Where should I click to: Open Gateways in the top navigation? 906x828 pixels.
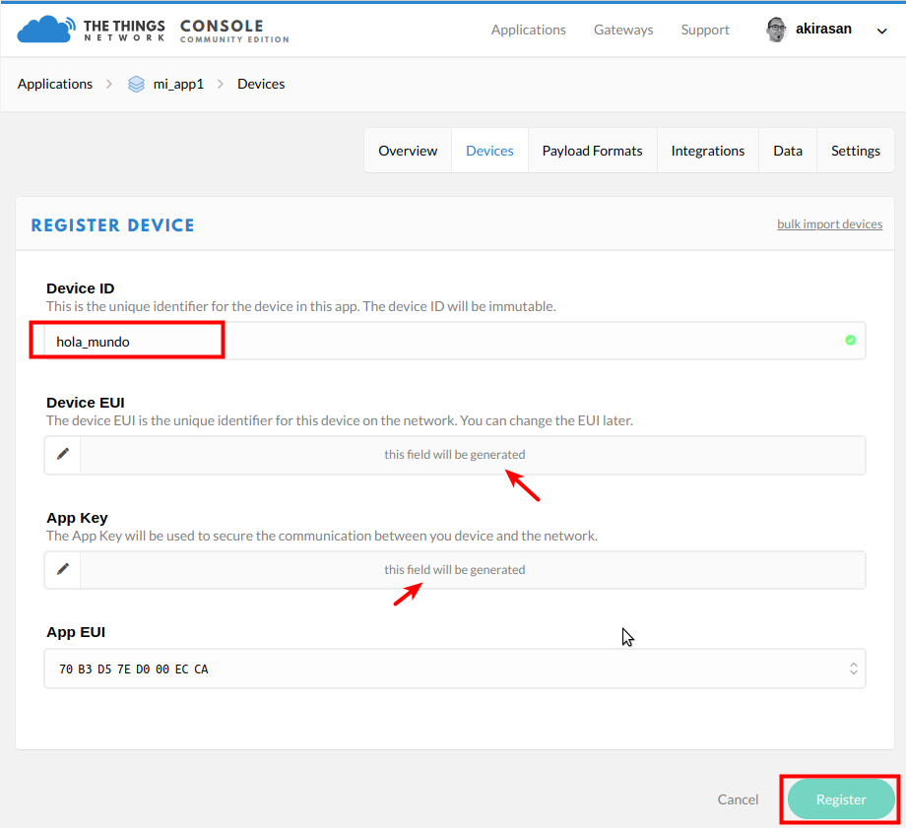coord(623,31)
